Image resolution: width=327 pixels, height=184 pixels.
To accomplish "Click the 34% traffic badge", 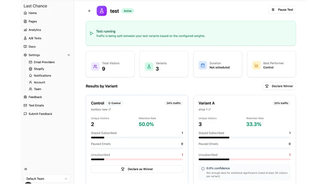I will [173, 103].
